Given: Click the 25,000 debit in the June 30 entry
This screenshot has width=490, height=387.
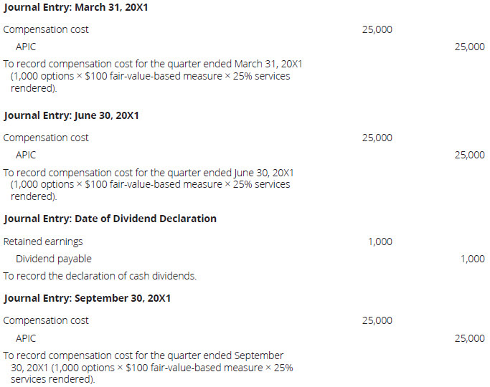Looking at the screenshot, I should 377,138.
